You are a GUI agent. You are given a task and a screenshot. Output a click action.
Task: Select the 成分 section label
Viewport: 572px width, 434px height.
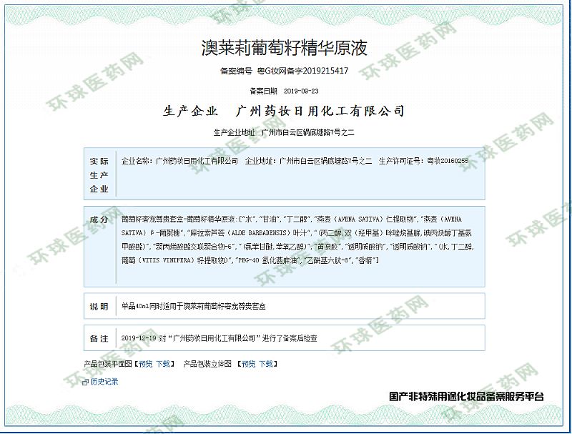(99, 220)
